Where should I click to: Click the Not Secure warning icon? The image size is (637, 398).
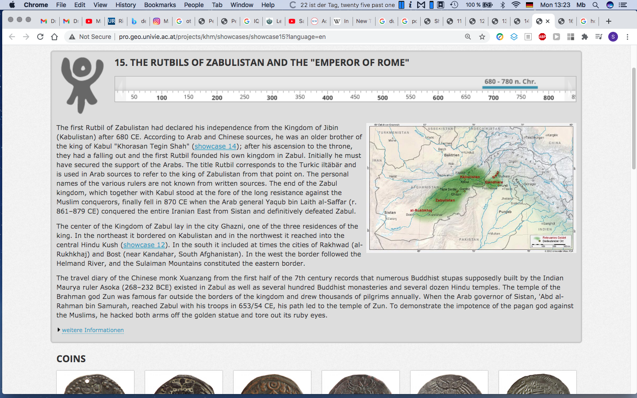coord(72,37)
